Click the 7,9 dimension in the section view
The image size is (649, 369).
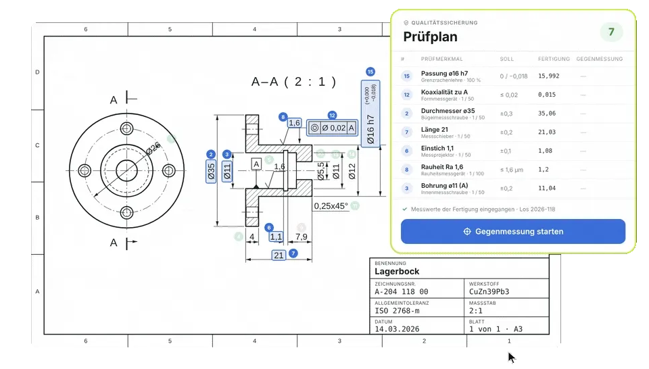pos(302,237)
